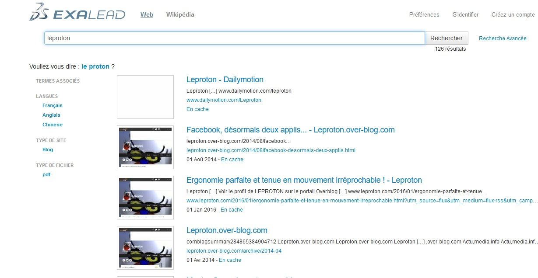Filter by pdf file type

pos(46,174)
